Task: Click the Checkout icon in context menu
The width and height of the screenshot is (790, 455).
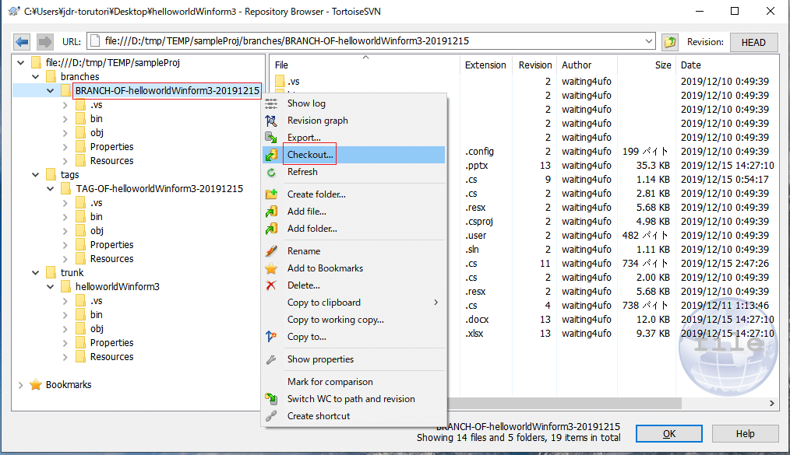Action: [271, 155]
